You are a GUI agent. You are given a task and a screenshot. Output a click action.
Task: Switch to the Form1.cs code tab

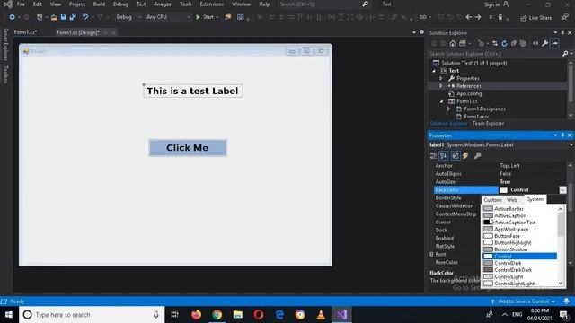click(25, 32)
